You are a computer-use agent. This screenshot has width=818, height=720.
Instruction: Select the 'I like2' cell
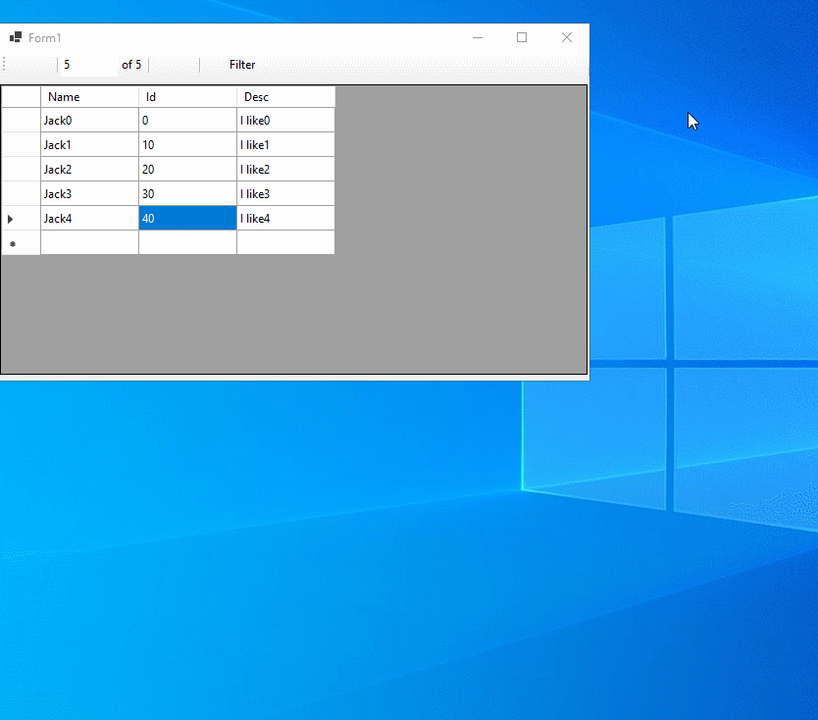(x=285, y=169)
